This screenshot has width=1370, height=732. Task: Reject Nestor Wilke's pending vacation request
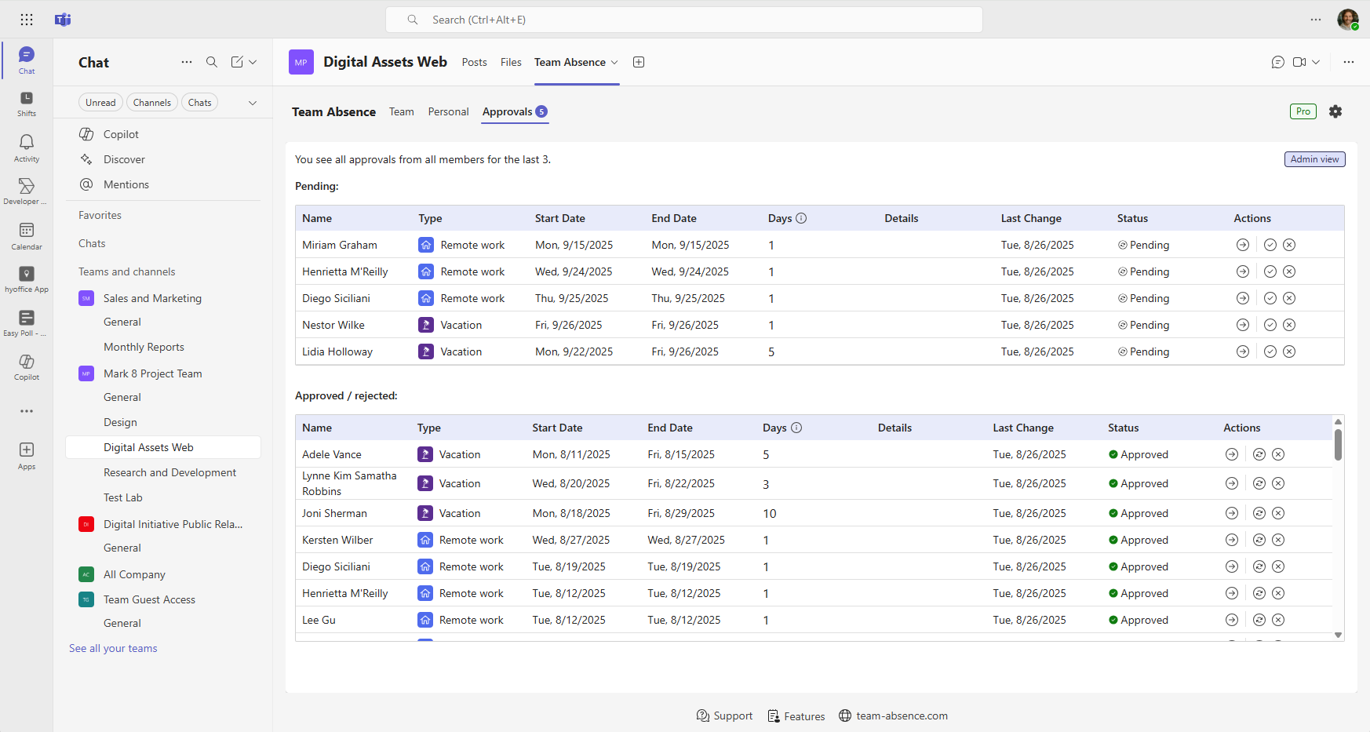pyautogui.click(x=1289, y=325)
